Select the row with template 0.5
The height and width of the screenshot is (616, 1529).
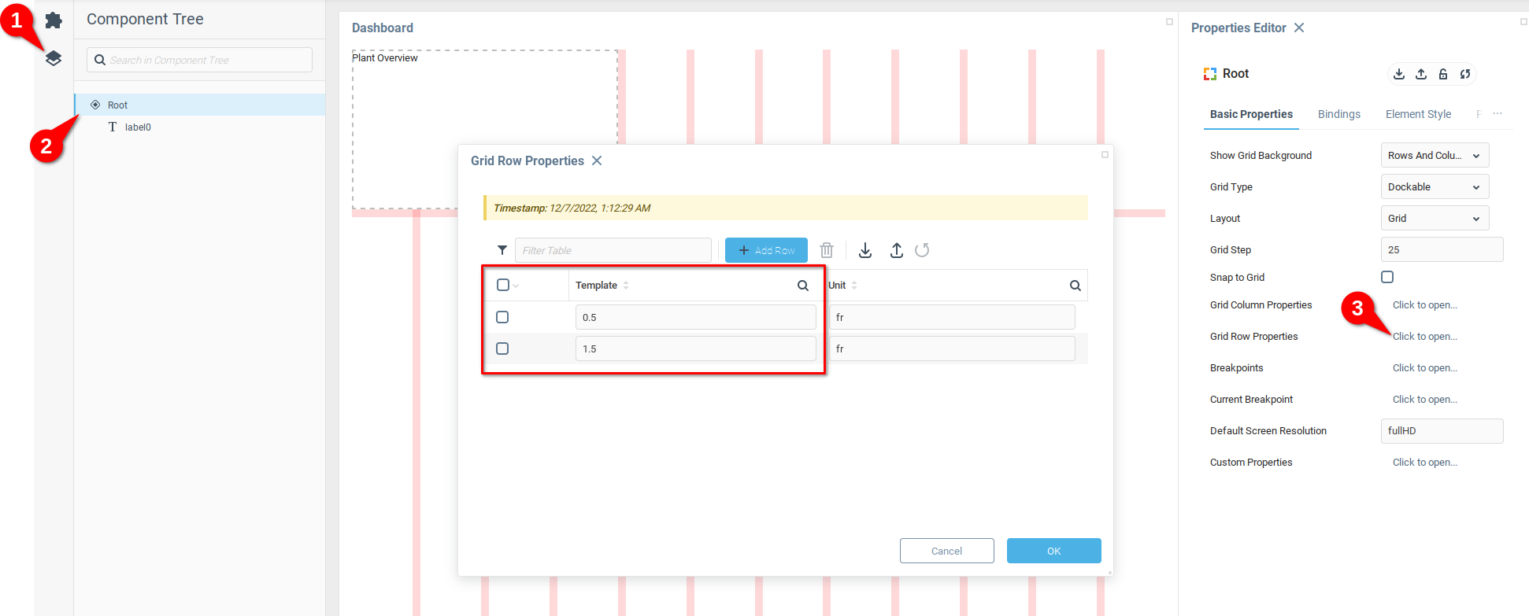(502, 317)
